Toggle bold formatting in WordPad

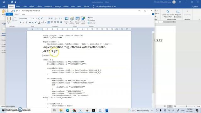[21, 23]
